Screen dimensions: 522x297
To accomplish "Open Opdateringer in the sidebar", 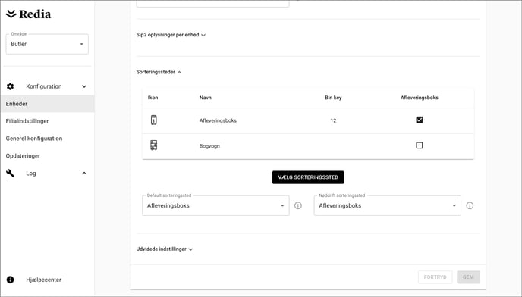I will tap(23, 155).
